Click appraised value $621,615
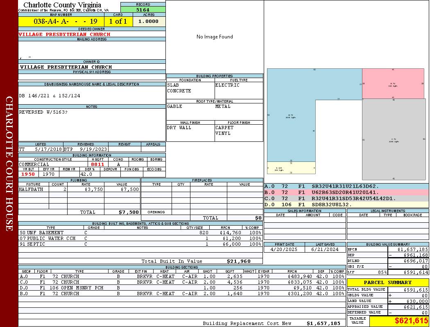 [416, 307]
